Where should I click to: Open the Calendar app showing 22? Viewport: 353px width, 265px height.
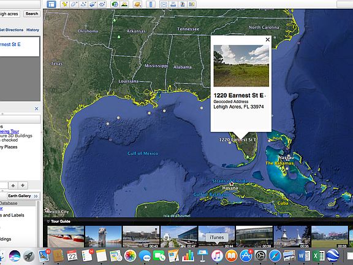(x=72, y=256)
